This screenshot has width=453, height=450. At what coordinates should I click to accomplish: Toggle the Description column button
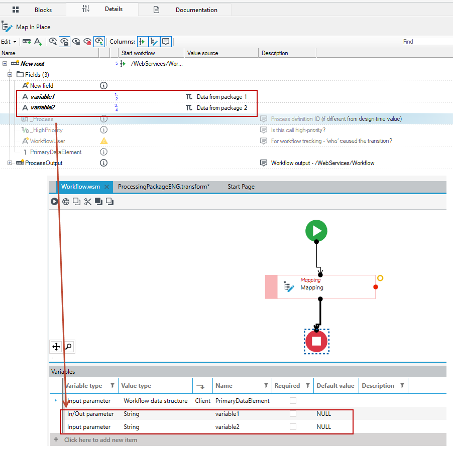tap(166, 42)
